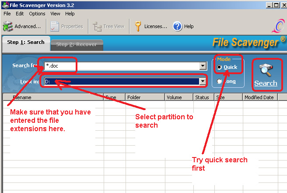This screenshot has height=193, width=287.
Task: Click the Tree View toolbar label
Action: tap(114, 26)
